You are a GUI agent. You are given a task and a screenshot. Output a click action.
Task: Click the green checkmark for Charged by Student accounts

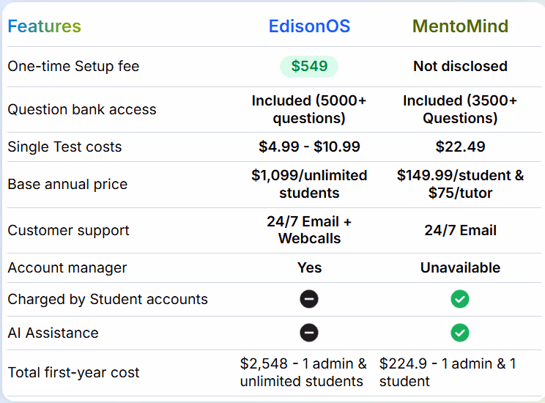pos(460,299)
